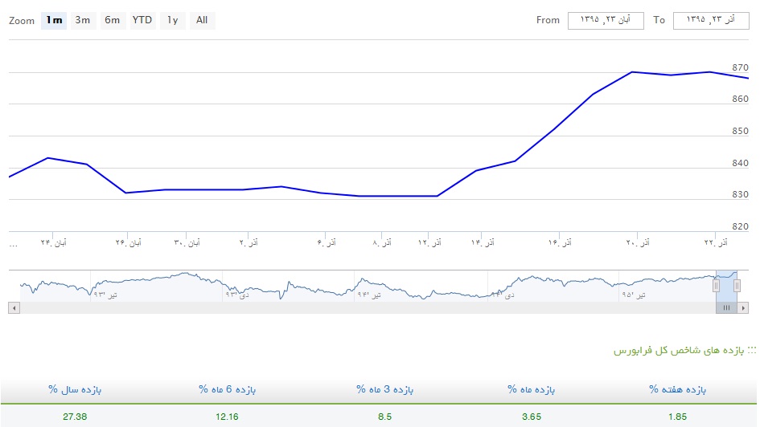Click the 840 y-axis label
The image size is (760, 427).
tap(740, 163)
